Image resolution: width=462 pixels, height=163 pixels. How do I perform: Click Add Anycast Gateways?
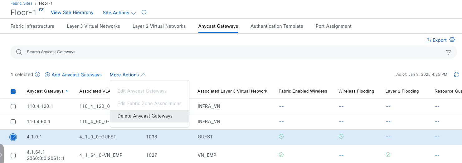tap(73, 75)
